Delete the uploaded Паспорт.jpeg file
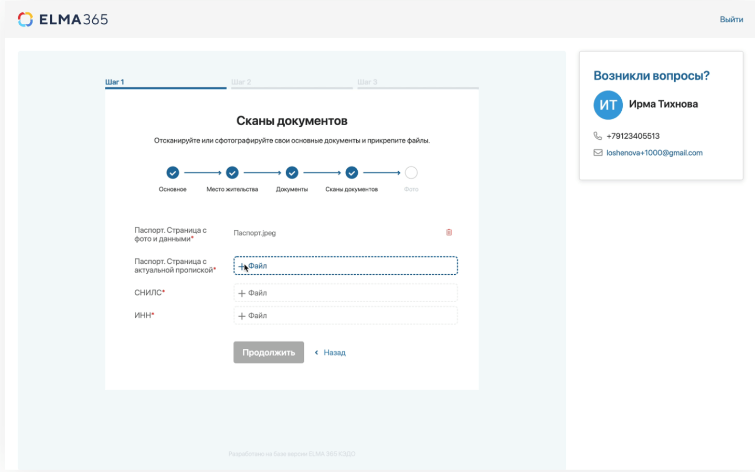The height and width of the screenshot is (472, 755). click(449, 232)
